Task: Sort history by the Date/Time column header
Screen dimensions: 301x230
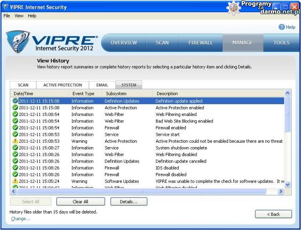Action: [24, 93]
